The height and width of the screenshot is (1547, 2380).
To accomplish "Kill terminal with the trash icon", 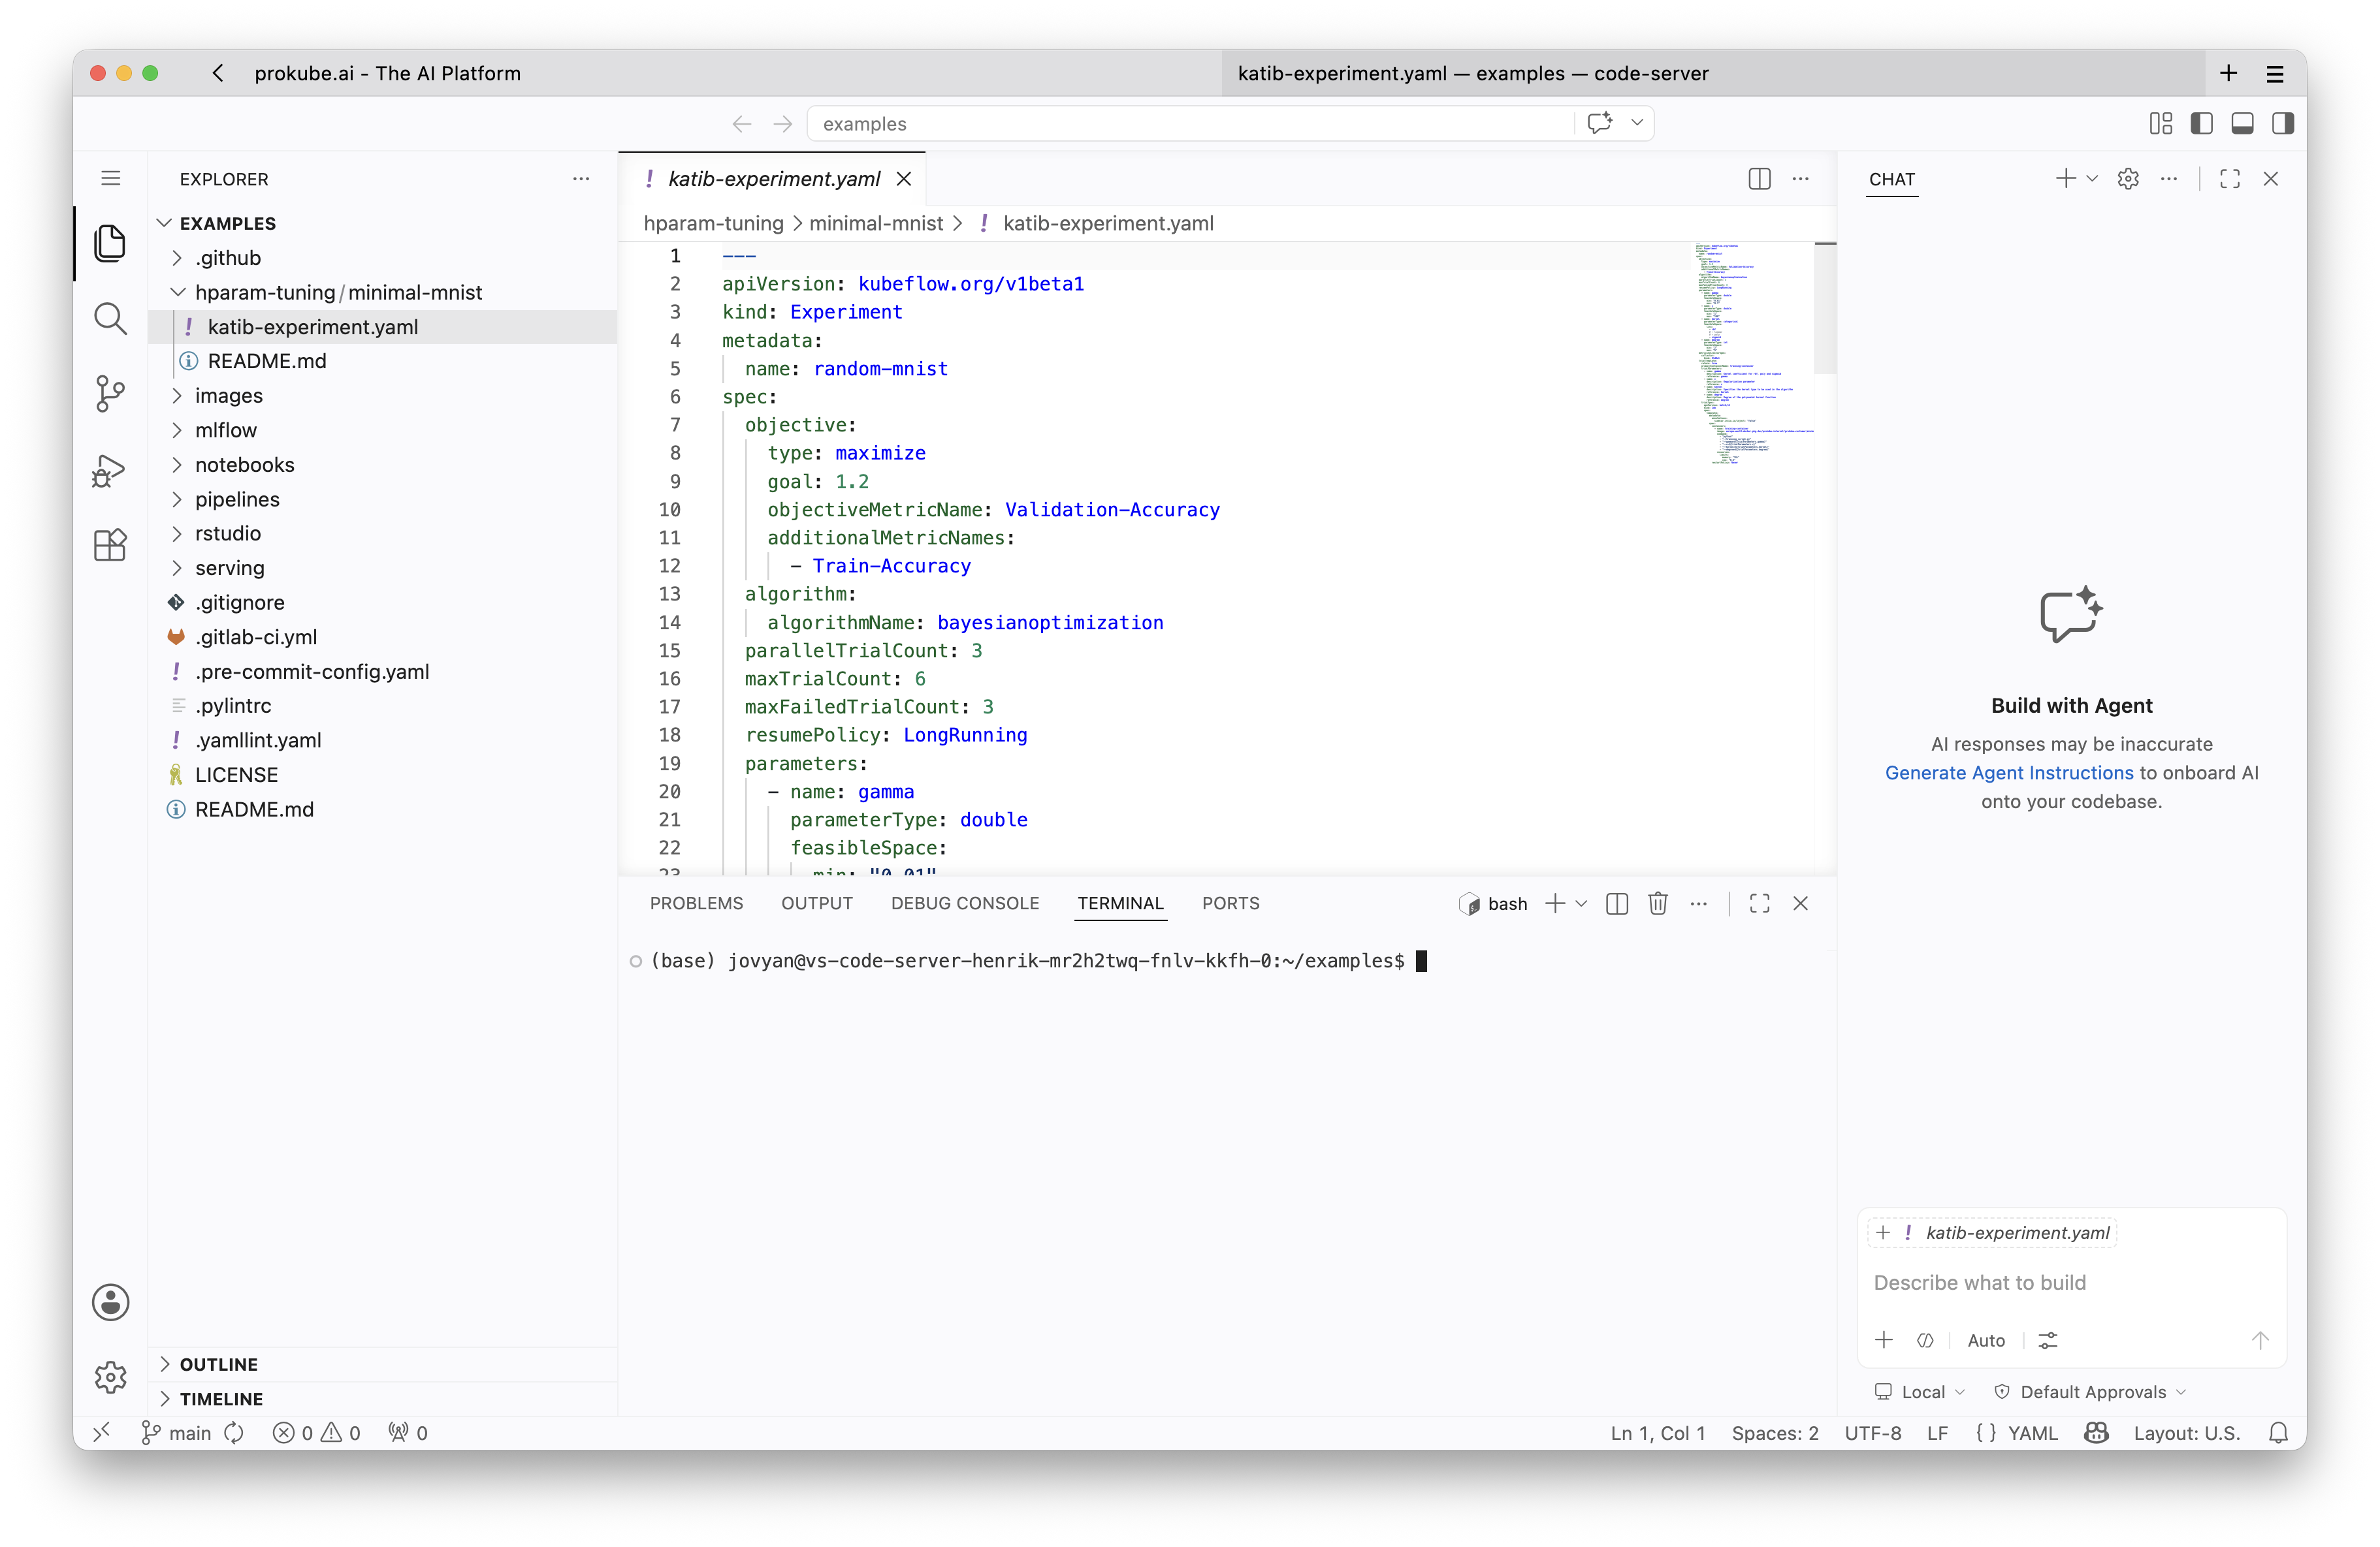I will 1658,903.
